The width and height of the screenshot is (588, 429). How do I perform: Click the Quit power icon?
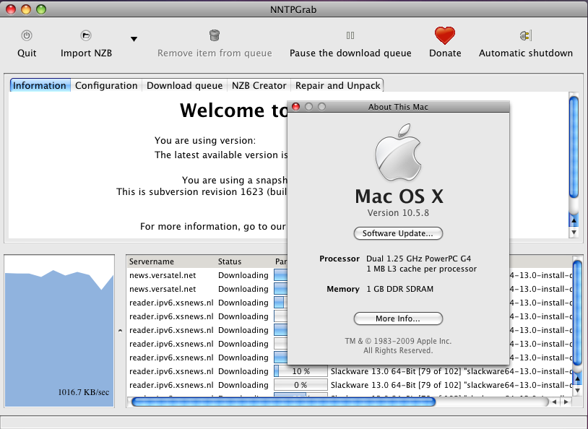(x=27, y=35)
